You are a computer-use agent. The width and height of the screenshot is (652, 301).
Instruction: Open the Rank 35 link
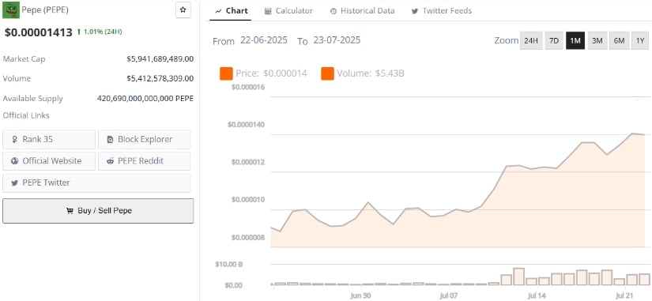click(49, 139)
